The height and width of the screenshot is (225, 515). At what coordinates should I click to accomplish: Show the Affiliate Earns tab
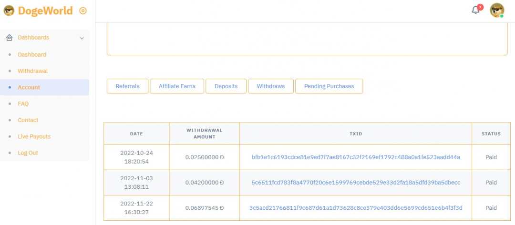177,86
